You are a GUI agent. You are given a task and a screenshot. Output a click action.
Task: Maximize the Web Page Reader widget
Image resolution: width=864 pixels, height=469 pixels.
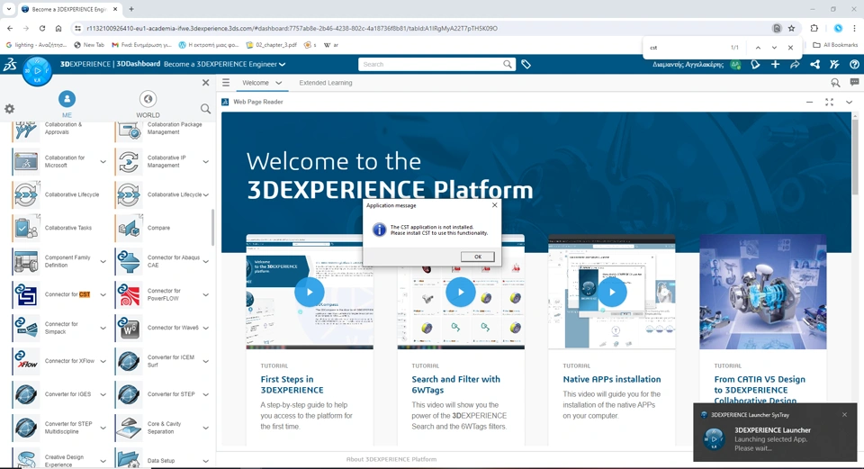829,102
